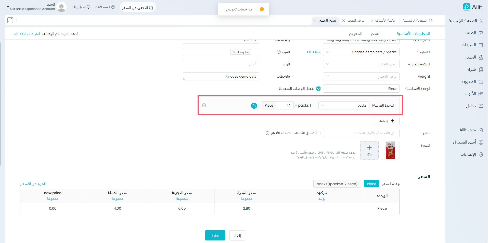The width and height of the screenshot is (488, 243).
Task: Click the supplier help question mark icon
Action: (x=279, y=52)
